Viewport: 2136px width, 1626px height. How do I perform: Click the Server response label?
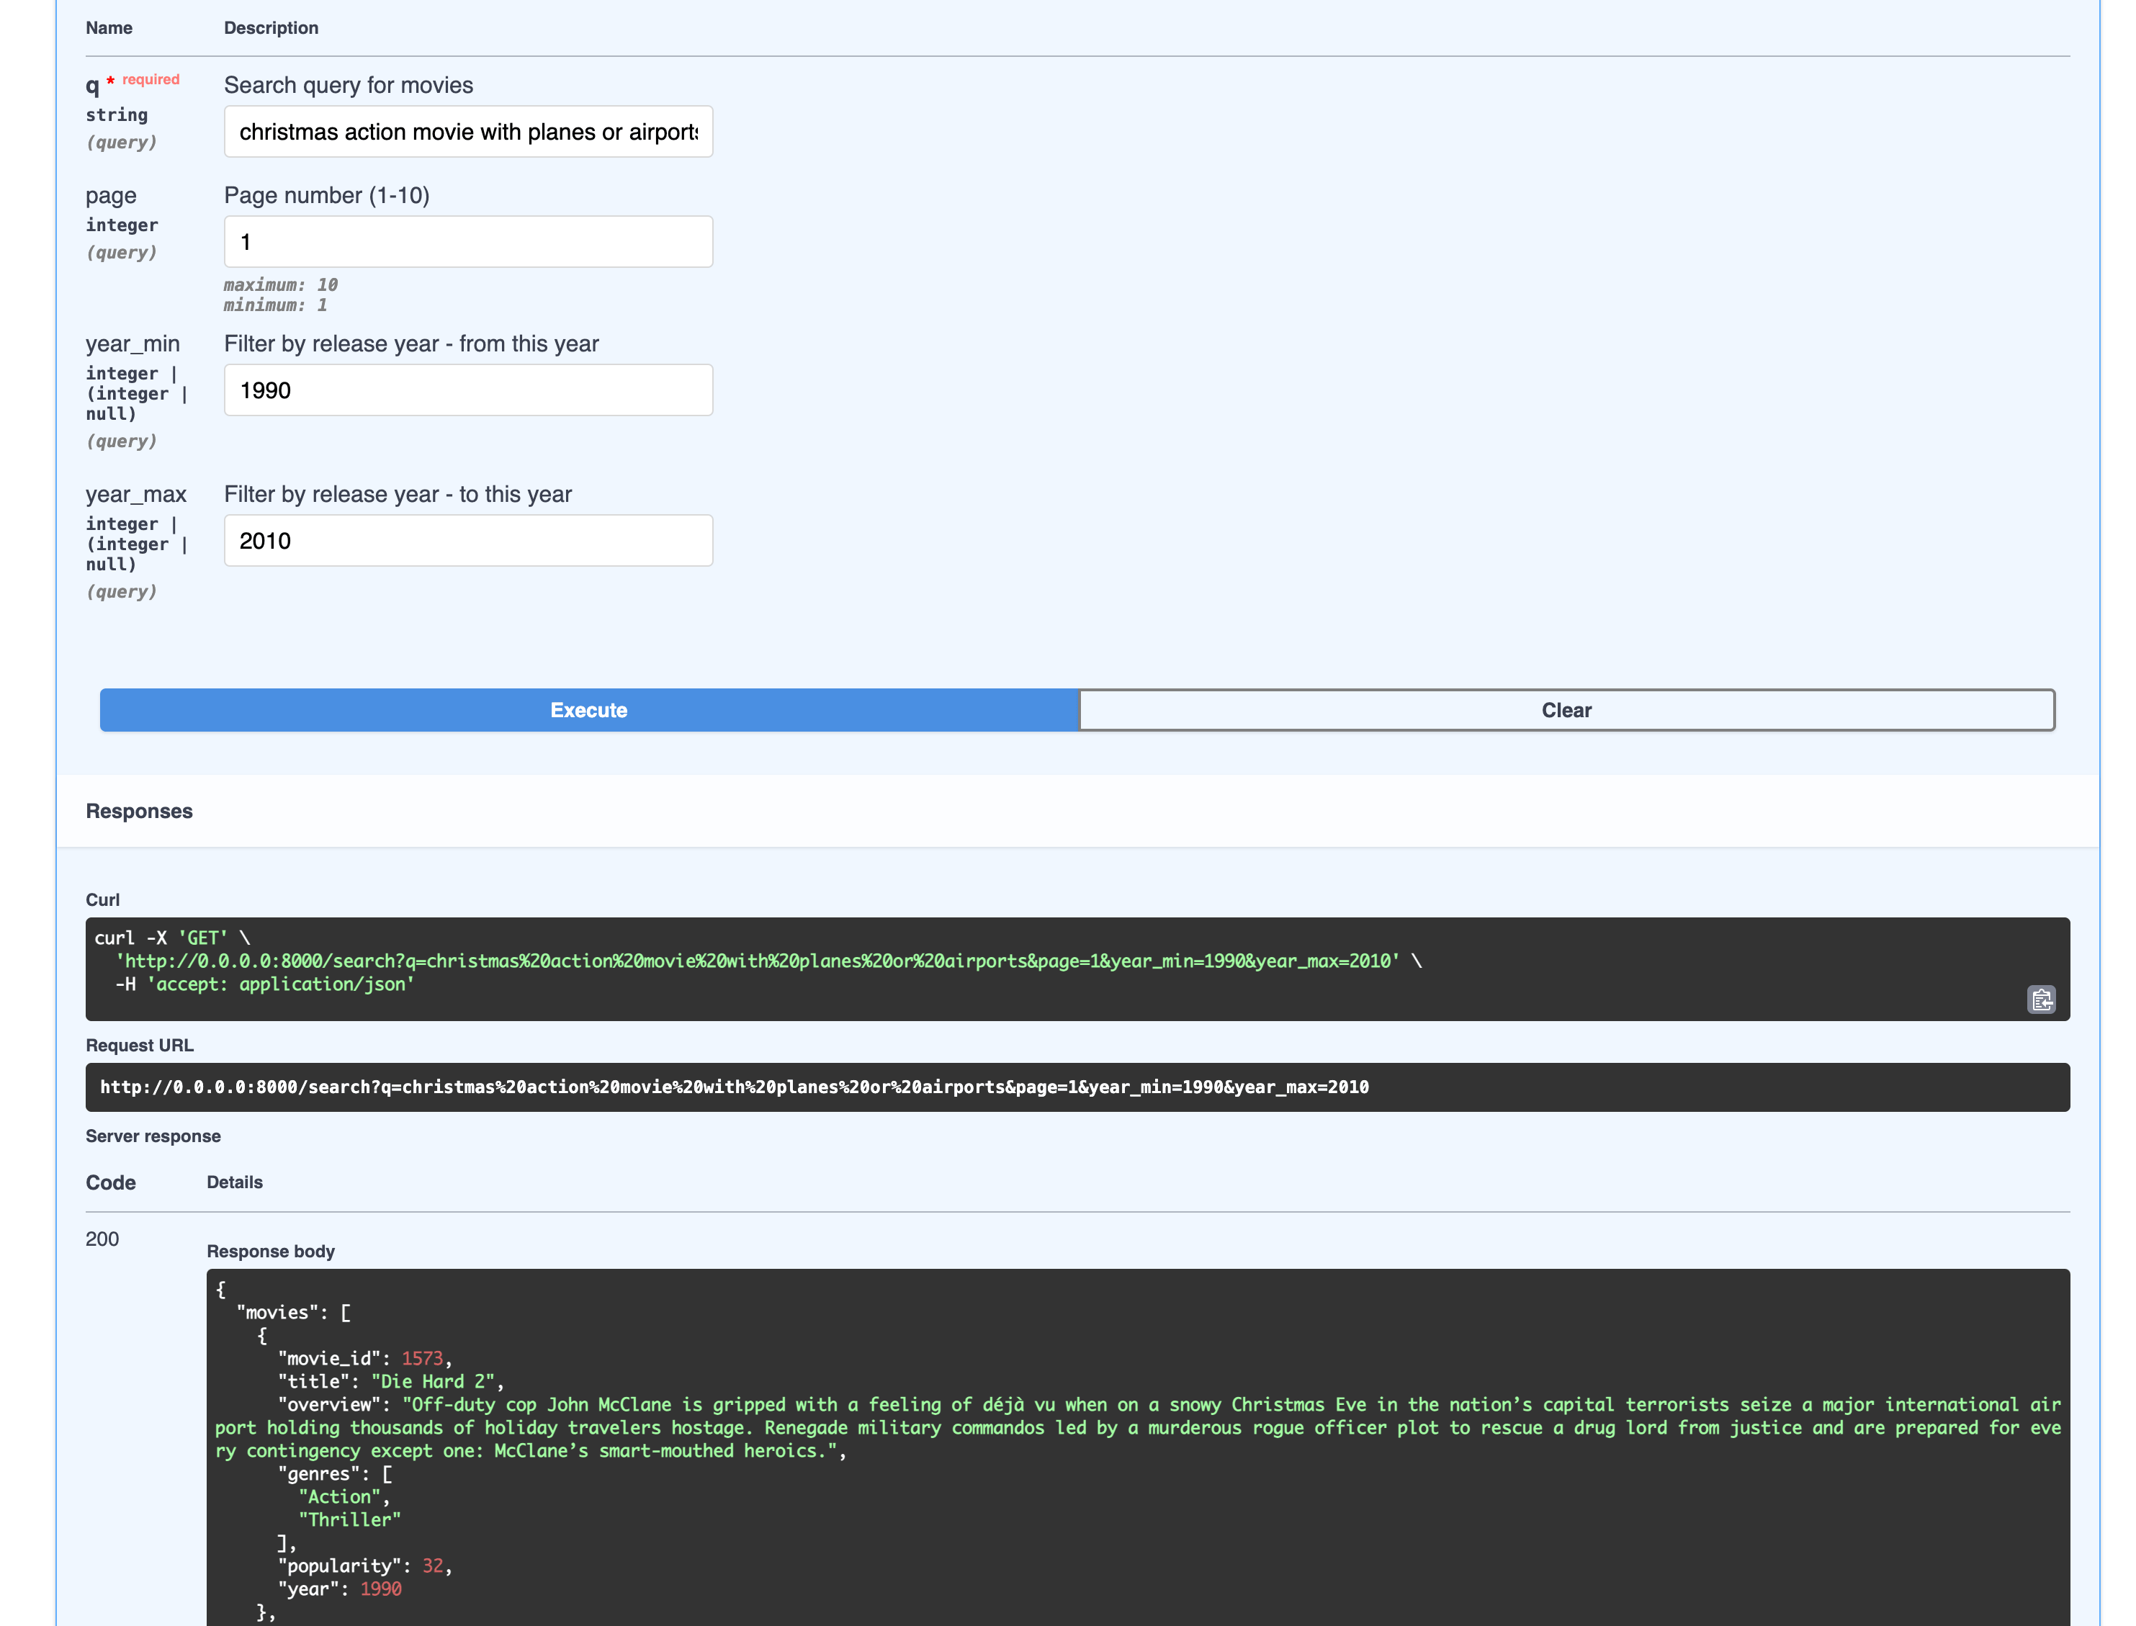(x=153, y=1136)
